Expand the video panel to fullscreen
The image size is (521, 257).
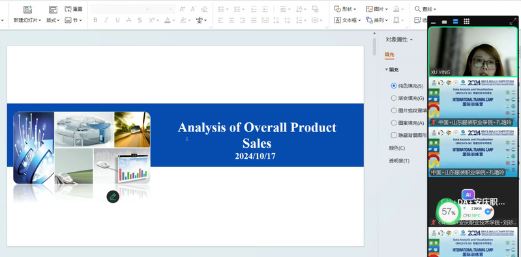click(513, 21)
